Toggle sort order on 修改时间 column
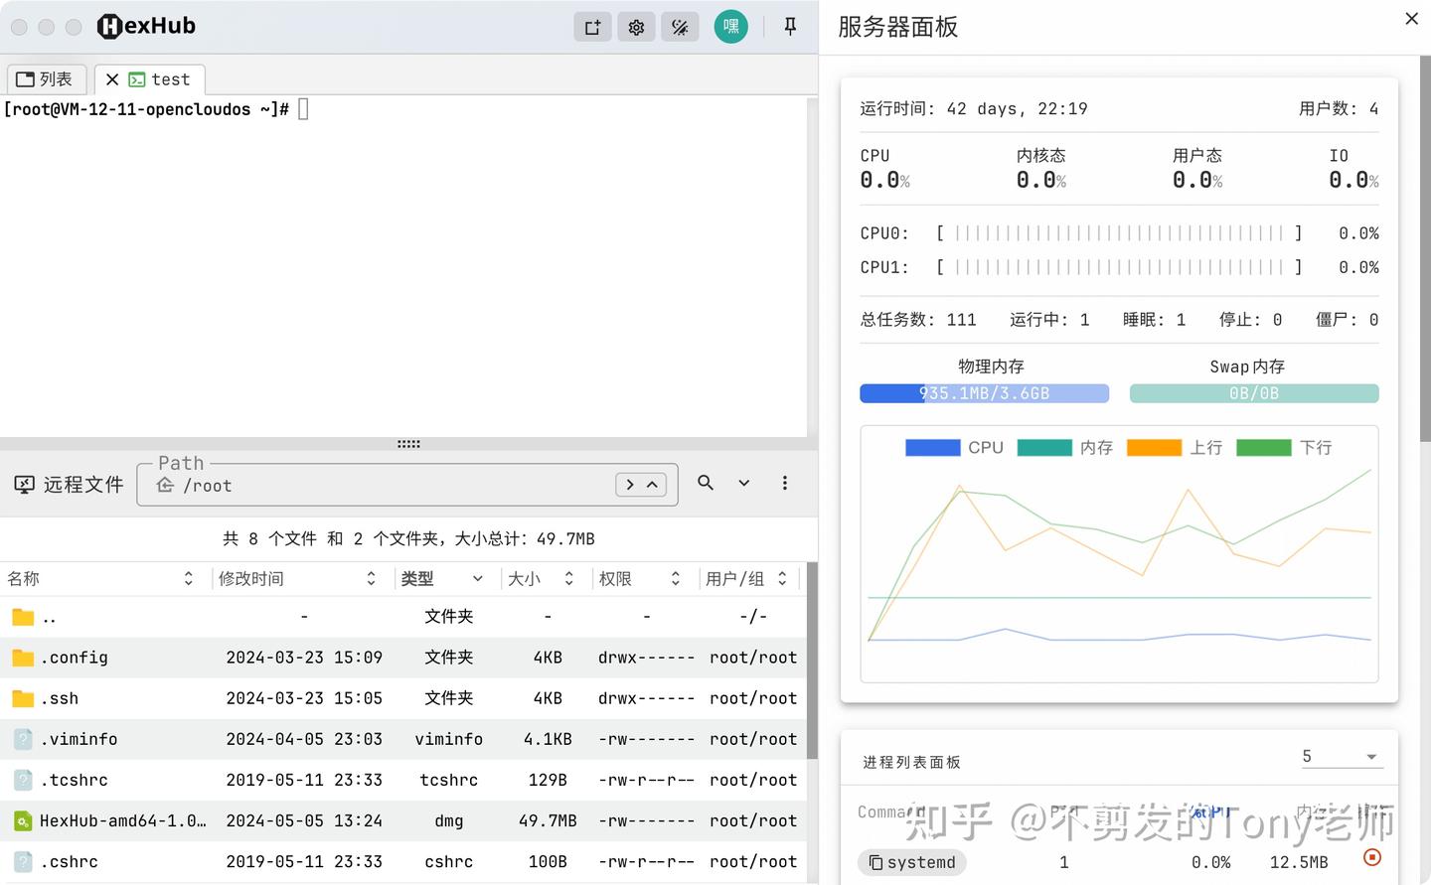The width and height of the screenshot is (1431, 885). tap(371, 578)
